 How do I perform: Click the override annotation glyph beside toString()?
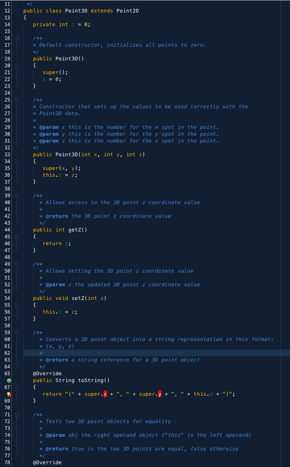(9, 380)
